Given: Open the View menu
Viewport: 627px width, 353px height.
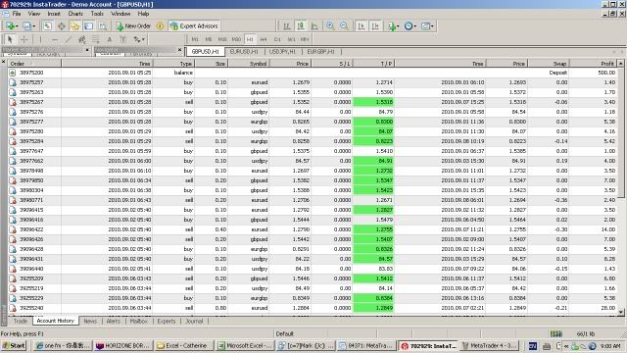Looking at the screenshot, I should click(34, 14).
